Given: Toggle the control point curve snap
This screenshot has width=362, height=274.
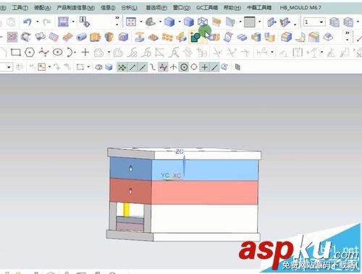Looking at the screenshot, I should coord(153,67).
